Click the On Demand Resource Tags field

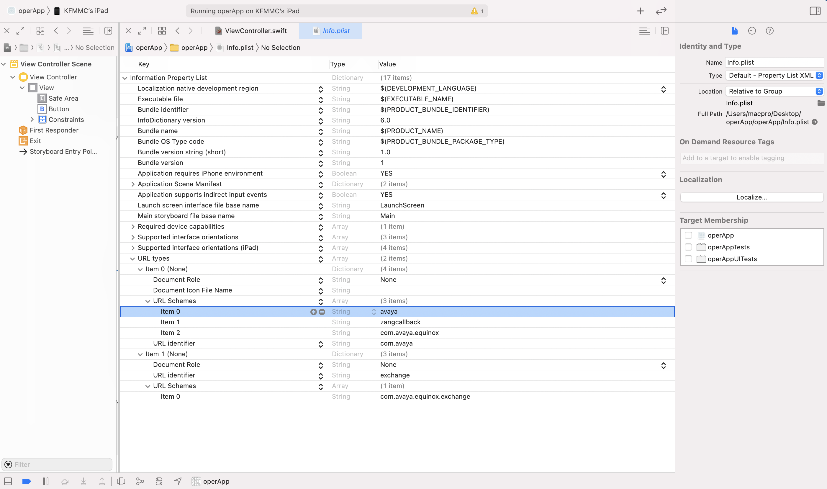pyautogui.click(x=751, y=158)
